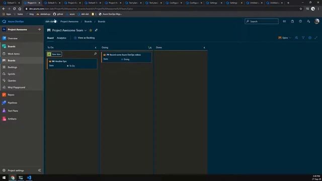Favorite the Project Awesome Team board star

click(x=91, y=30)
